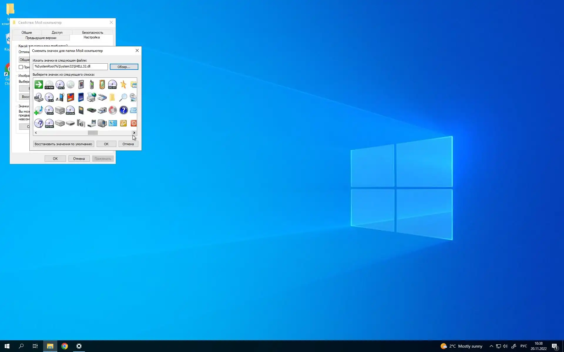Pick the golden key icon
564x352 pixels.
[123, 123]
